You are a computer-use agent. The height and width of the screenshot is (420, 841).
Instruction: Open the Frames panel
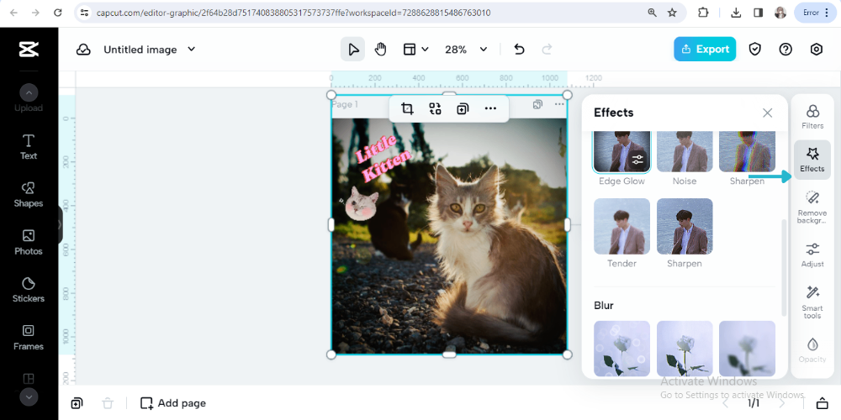pos(29,336)
